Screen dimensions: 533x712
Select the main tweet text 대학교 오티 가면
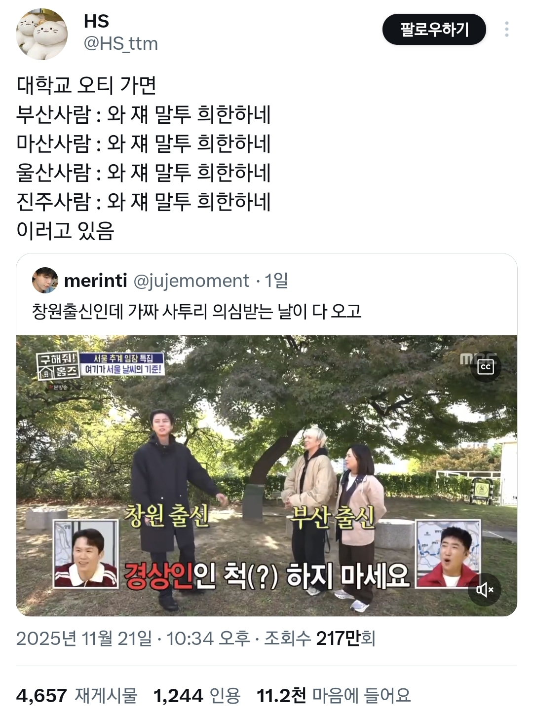click(x=86, y=85)
